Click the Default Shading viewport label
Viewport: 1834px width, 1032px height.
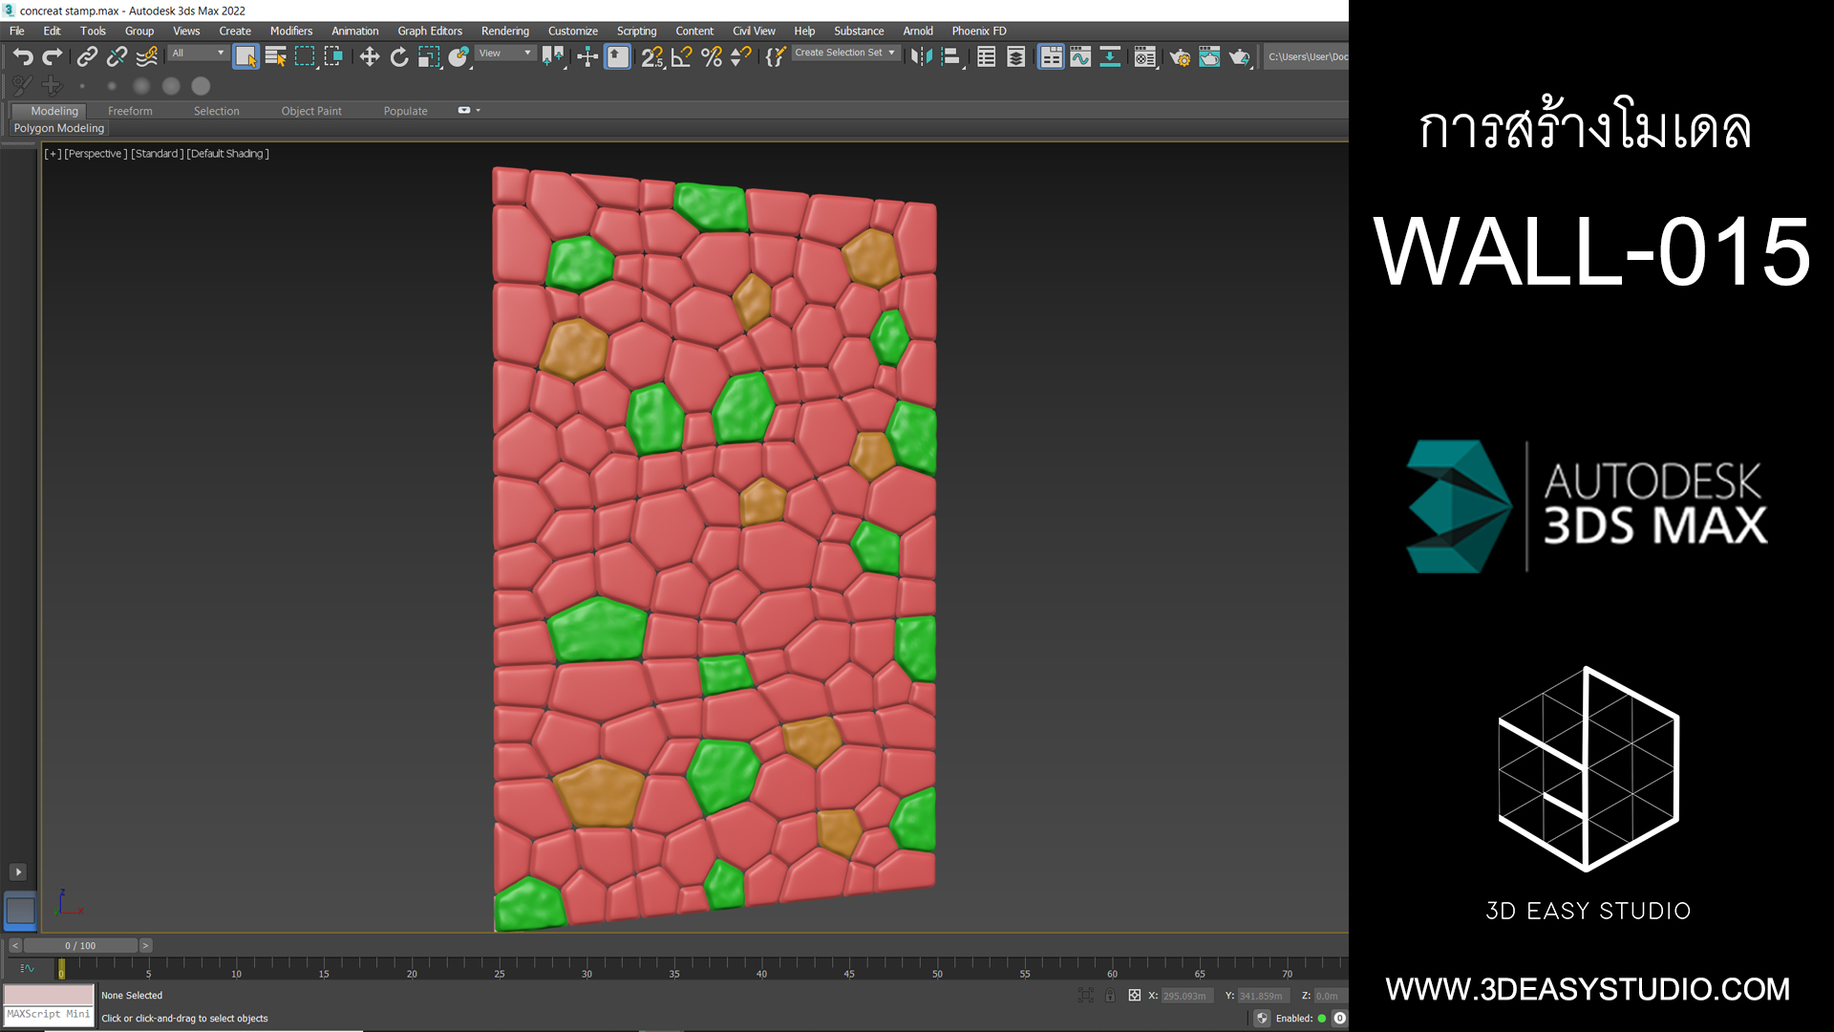pos(227,154)
